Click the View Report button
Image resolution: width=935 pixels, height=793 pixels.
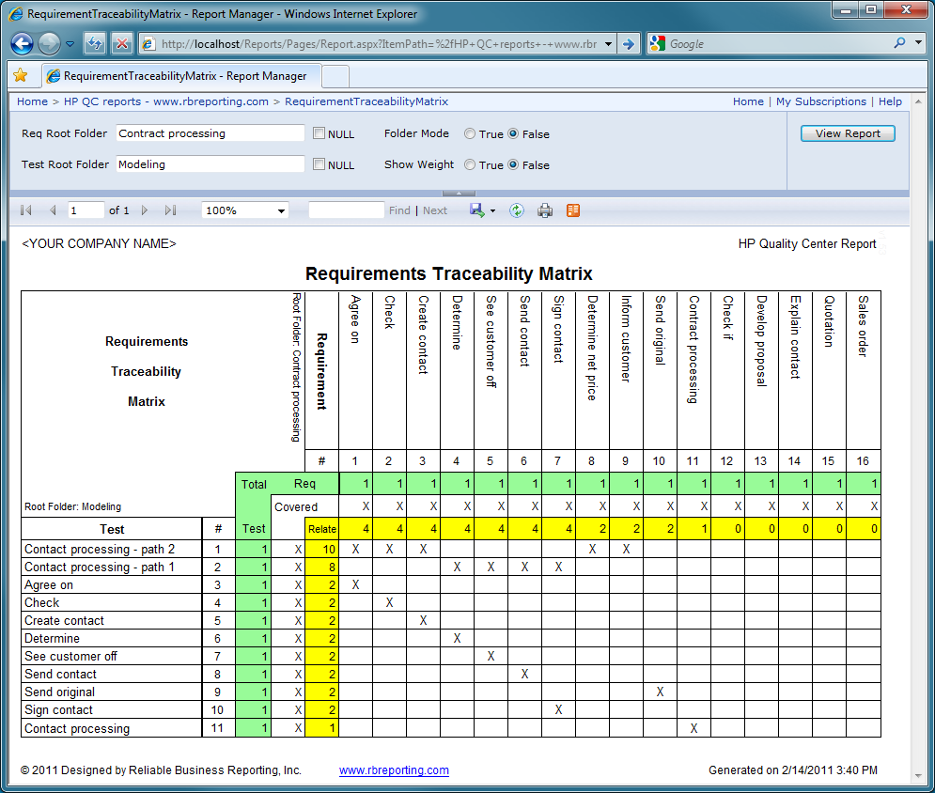pos(847,132)
